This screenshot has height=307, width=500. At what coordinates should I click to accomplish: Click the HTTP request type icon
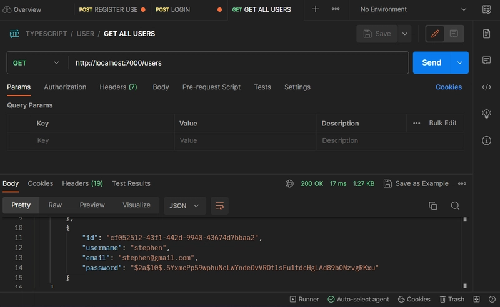(x=14, y=34)
